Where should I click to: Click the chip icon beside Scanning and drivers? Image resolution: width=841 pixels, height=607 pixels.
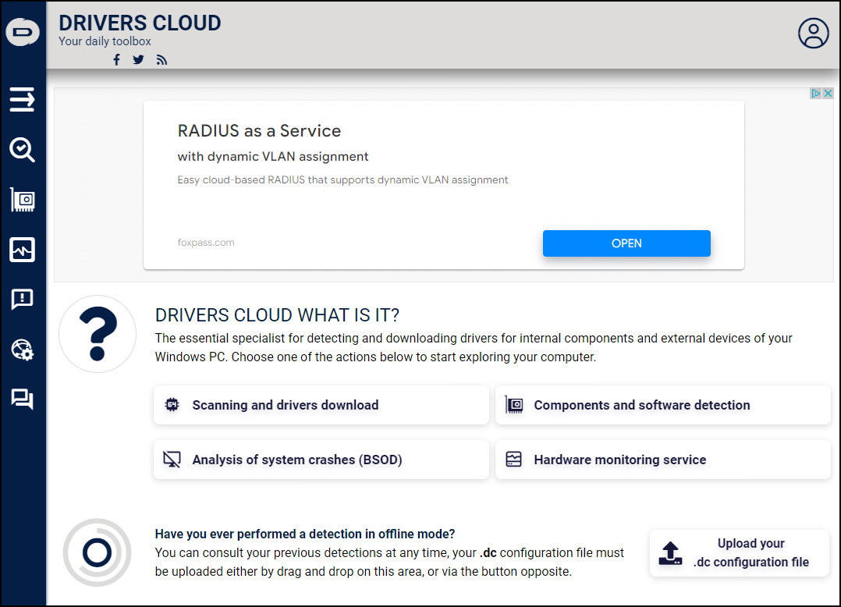coord(172,405)
